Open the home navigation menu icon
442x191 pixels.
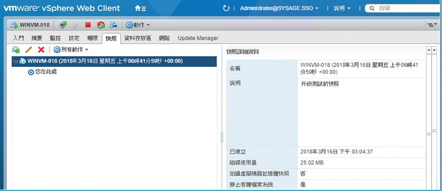point(141,8)
